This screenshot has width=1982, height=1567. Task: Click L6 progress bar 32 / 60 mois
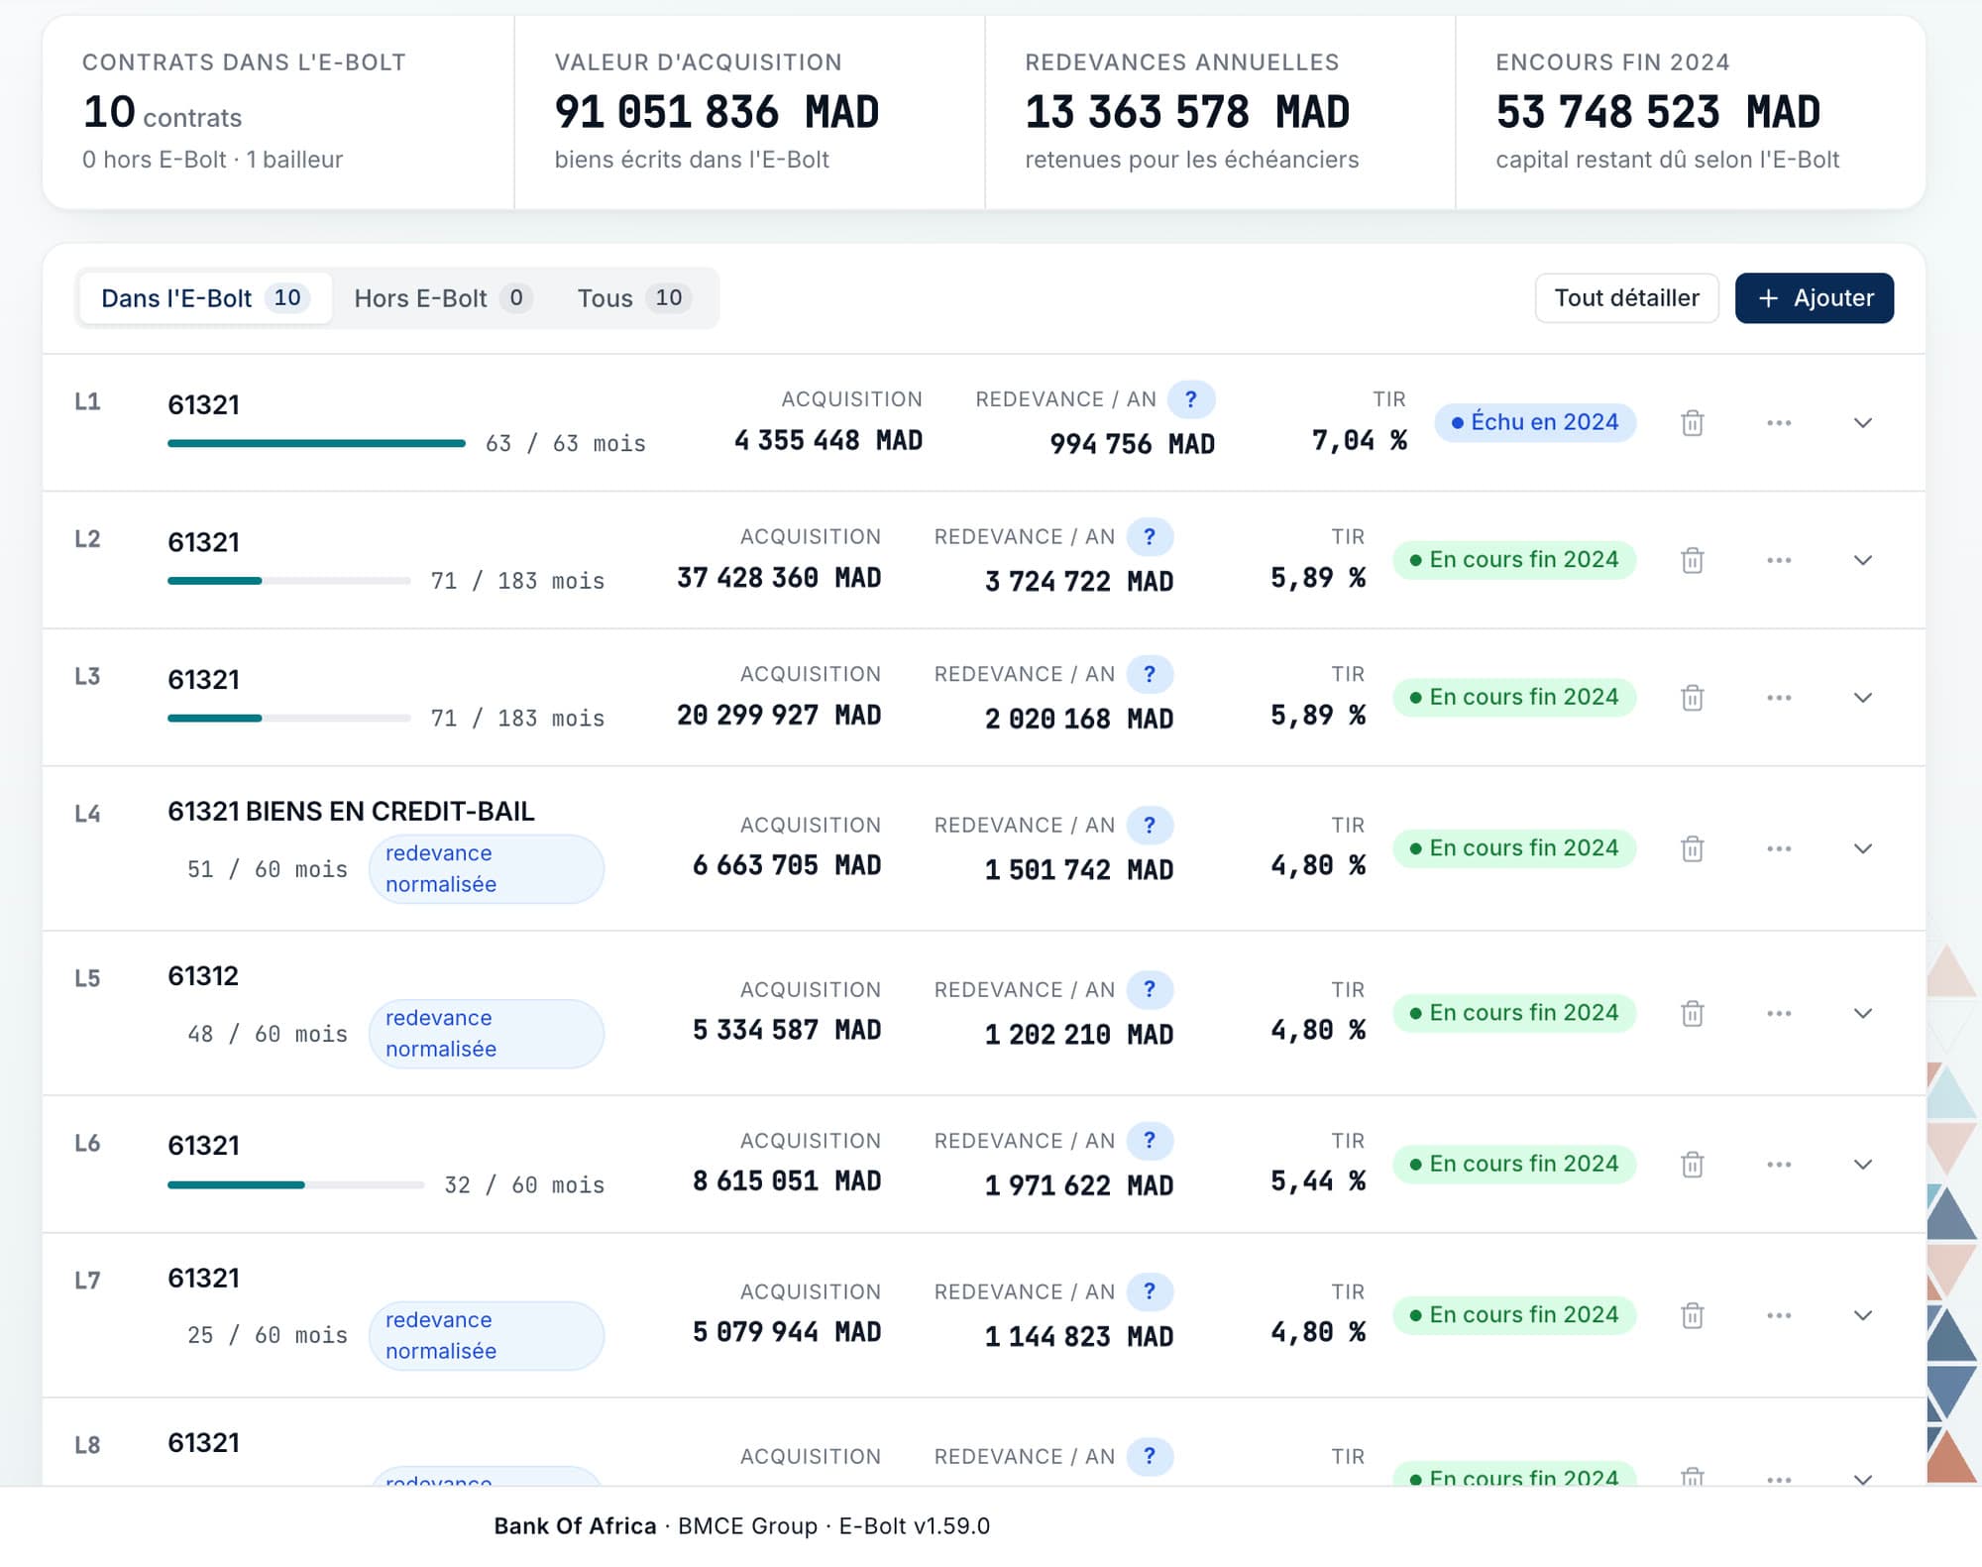[295, 1184]
